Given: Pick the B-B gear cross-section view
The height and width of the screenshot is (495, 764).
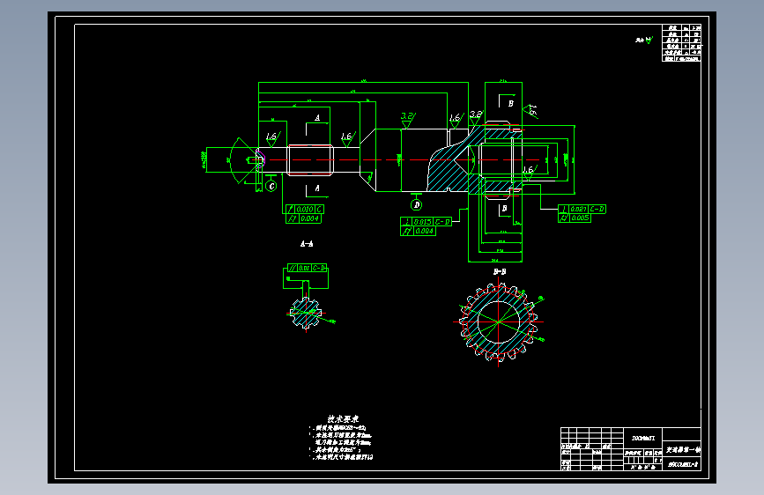Looking at the screenshot, I should [499, 322].
